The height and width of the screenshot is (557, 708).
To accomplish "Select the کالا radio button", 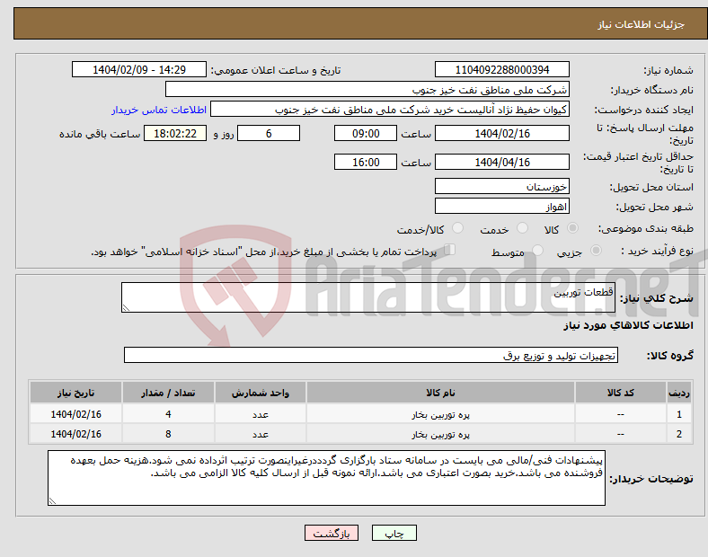I will click(x=572, y=228).
